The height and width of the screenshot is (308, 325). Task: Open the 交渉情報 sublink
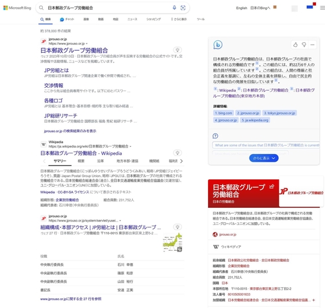click(53, 86)
